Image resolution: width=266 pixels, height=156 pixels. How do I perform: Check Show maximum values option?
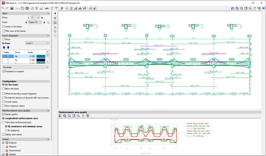(x=3, y=106)
